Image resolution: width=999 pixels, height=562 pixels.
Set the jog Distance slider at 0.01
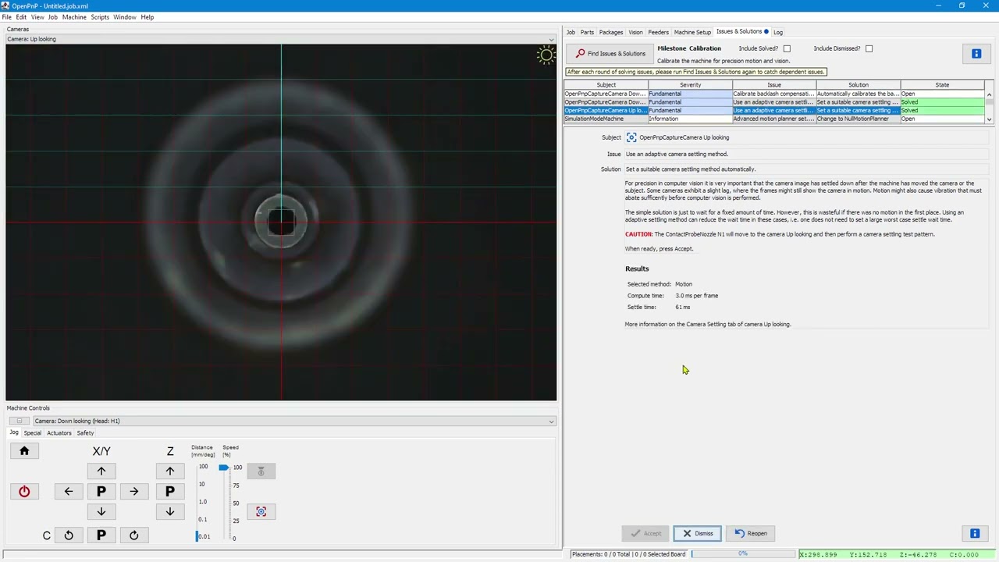click(x=197, y=536)
